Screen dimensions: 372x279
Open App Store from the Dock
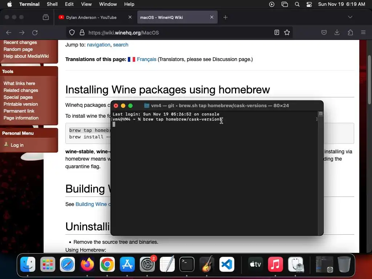(127, 264)
